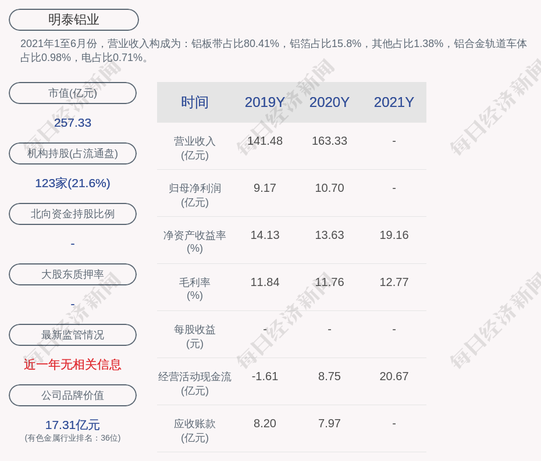Click the 营业收入 row label
The height and width of the screenshot is (461, 541).
(194, 141)
